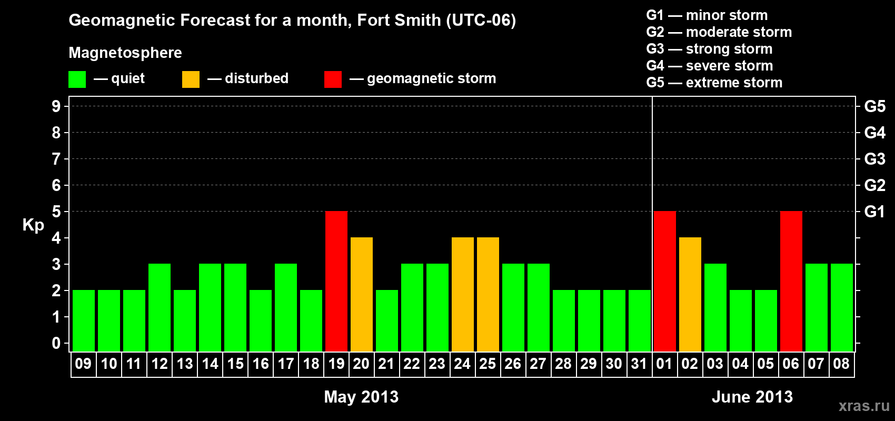This screenshot has height=421, width=895.
Task: Click the red bar for May 19
Action: pyautogui.click(x=336, y=281)
